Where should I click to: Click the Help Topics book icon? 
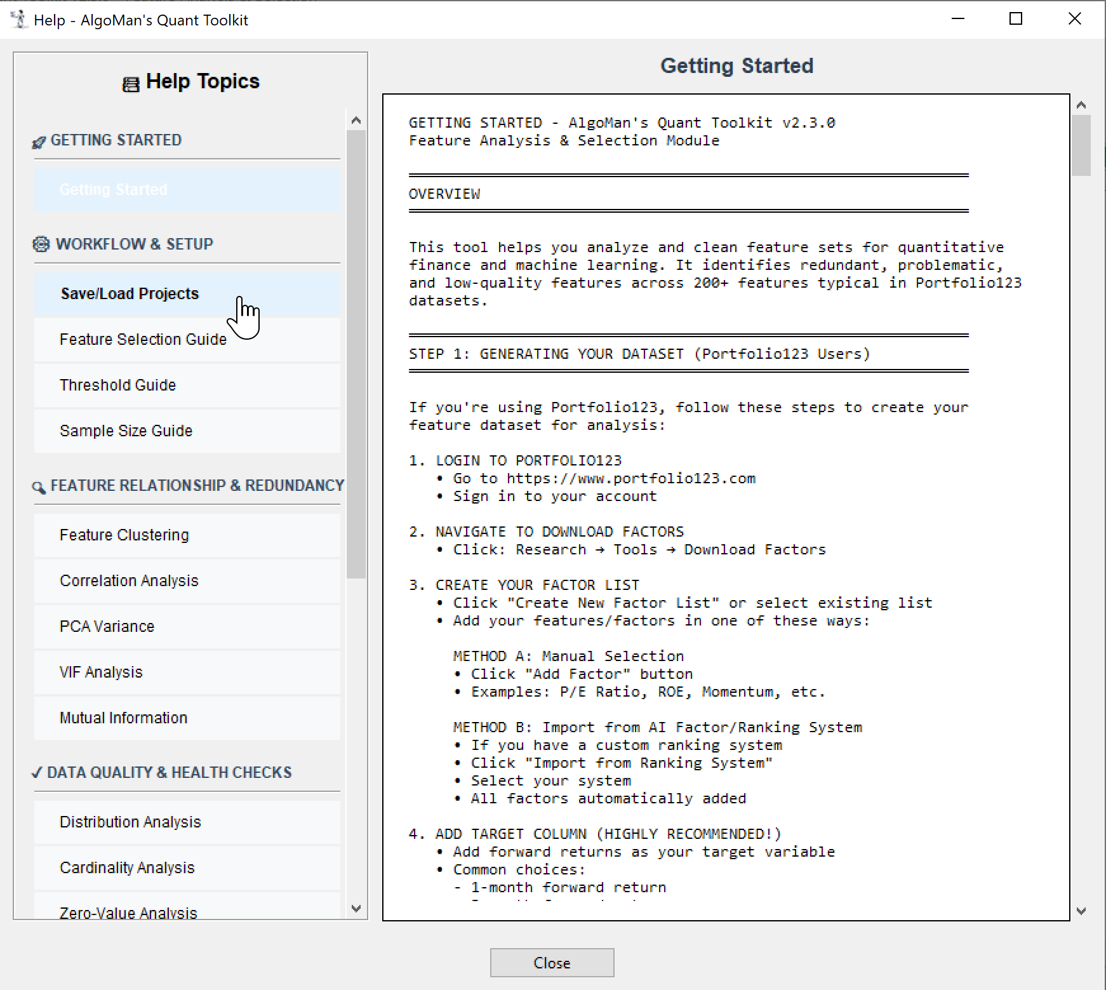point(130,81)
